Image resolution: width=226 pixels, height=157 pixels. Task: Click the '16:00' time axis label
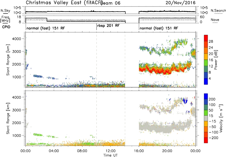139,151
